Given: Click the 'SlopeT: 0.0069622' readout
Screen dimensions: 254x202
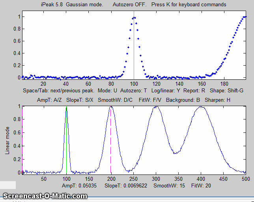Looking at the screenshot, I should pyautogui.click(x=125, y=185).
